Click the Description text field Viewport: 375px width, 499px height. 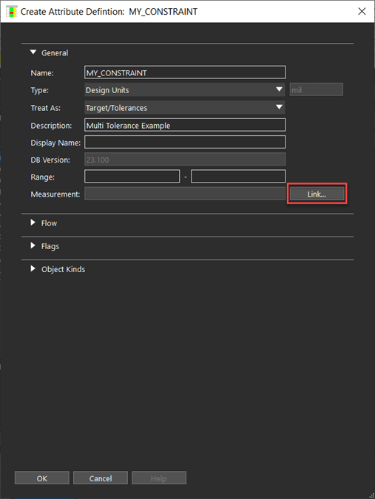pyautogui.click(x=185, y=125)
